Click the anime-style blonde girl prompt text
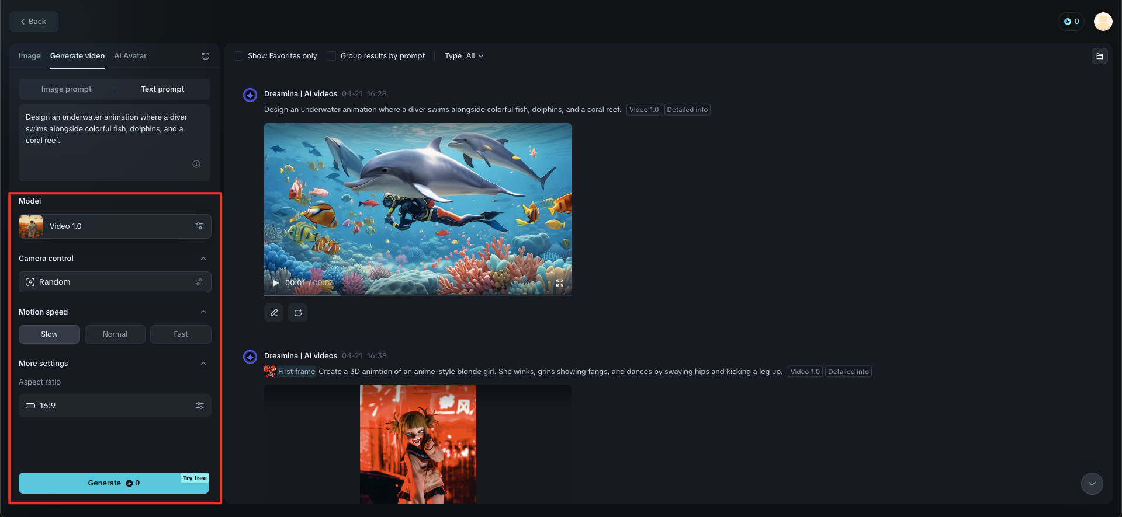This screenshot has width=1122, height=517. pyautogui.click(x=550, y=372)
